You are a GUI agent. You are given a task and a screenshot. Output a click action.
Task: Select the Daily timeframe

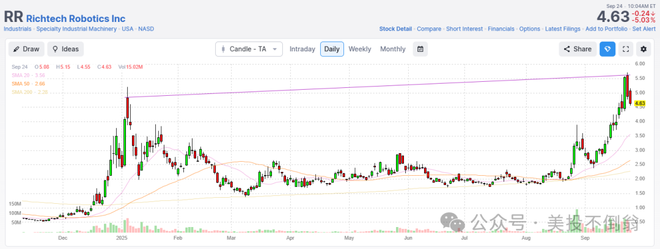[332, 49]
